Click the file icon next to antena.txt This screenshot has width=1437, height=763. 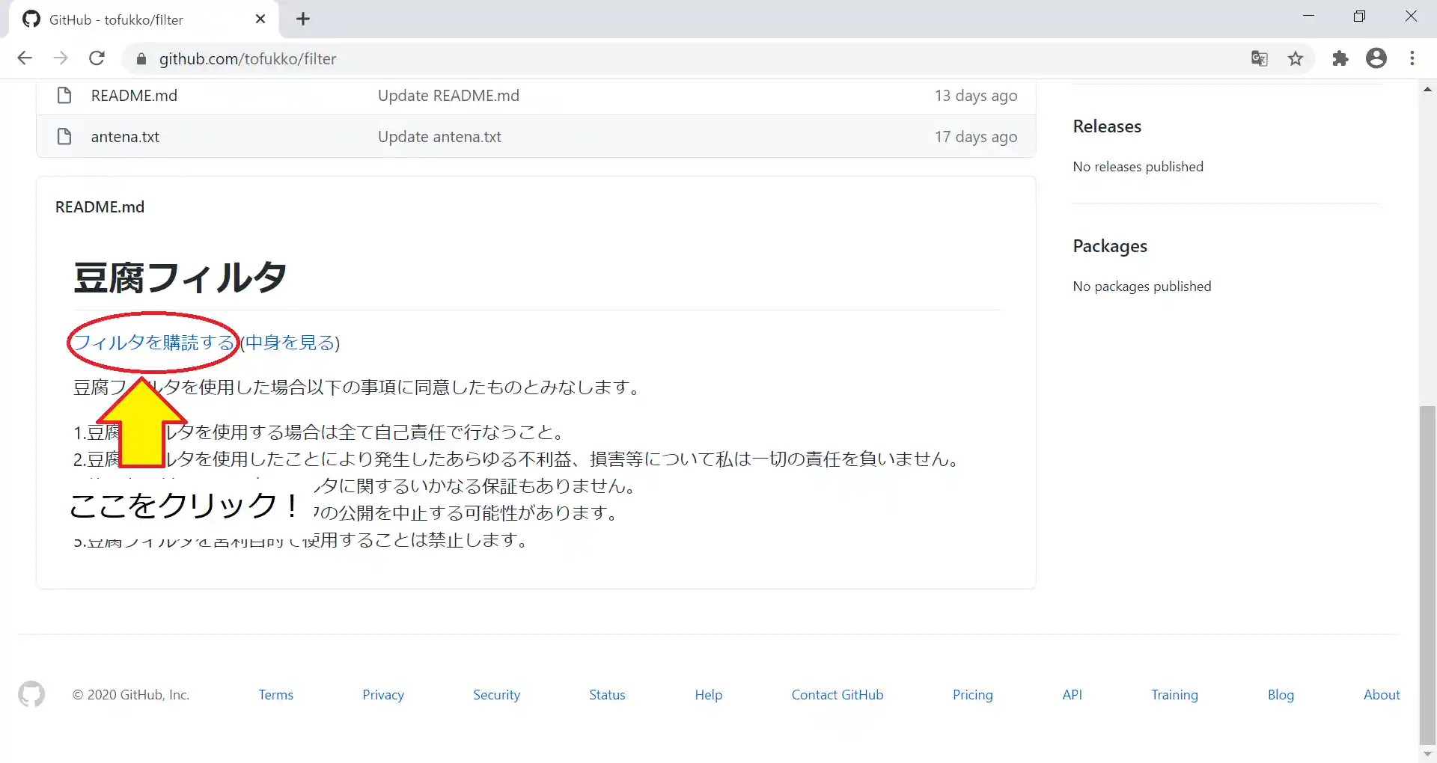pos(64,137)
